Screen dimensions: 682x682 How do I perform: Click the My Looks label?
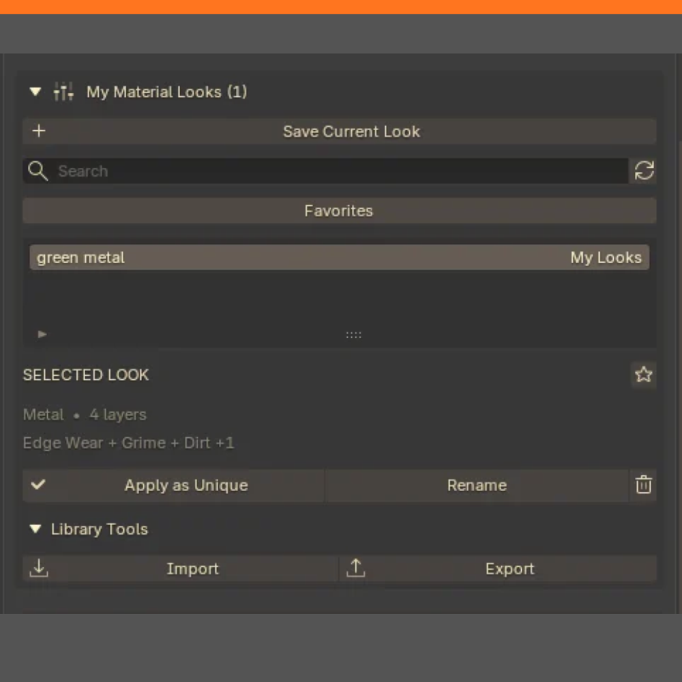[x=606, y=258]
